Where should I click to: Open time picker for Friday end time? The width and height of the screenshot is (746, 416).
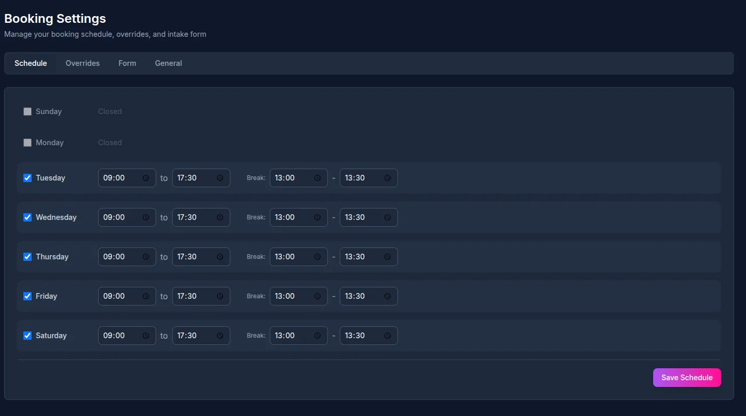tap(220, 296)
